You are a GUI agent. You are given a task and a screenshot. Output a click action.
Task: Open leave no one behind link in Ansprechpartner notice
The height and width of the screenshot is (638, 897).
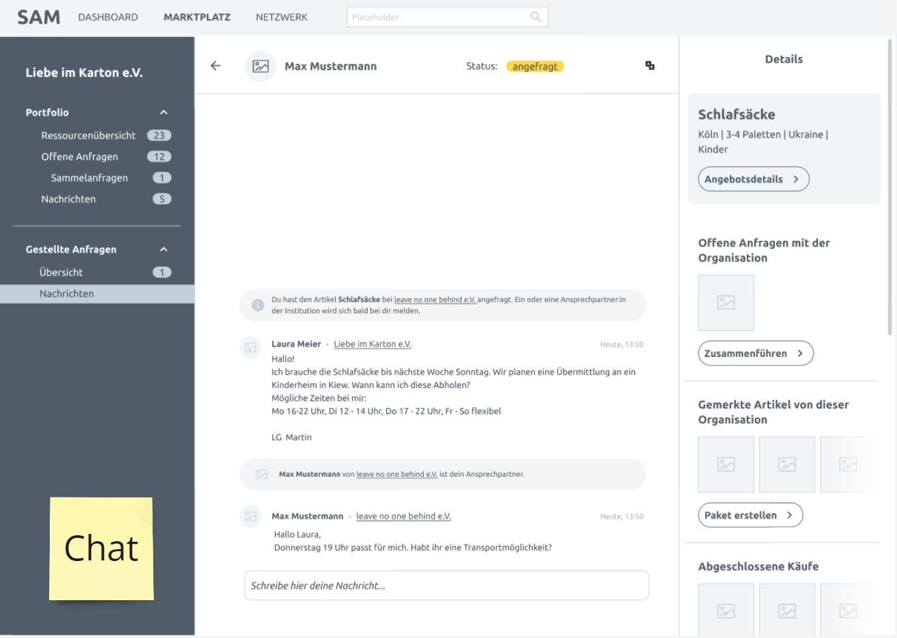pos(397,474)
